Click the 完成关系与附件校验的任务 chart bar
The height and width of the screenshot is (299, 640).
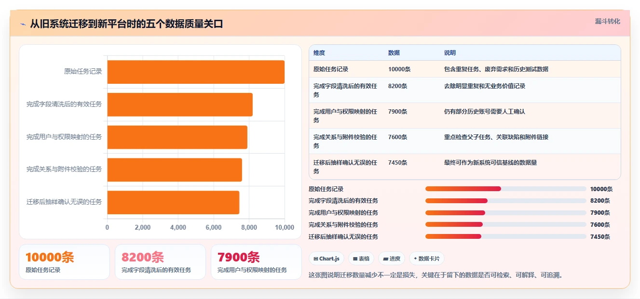coord(175,170)
